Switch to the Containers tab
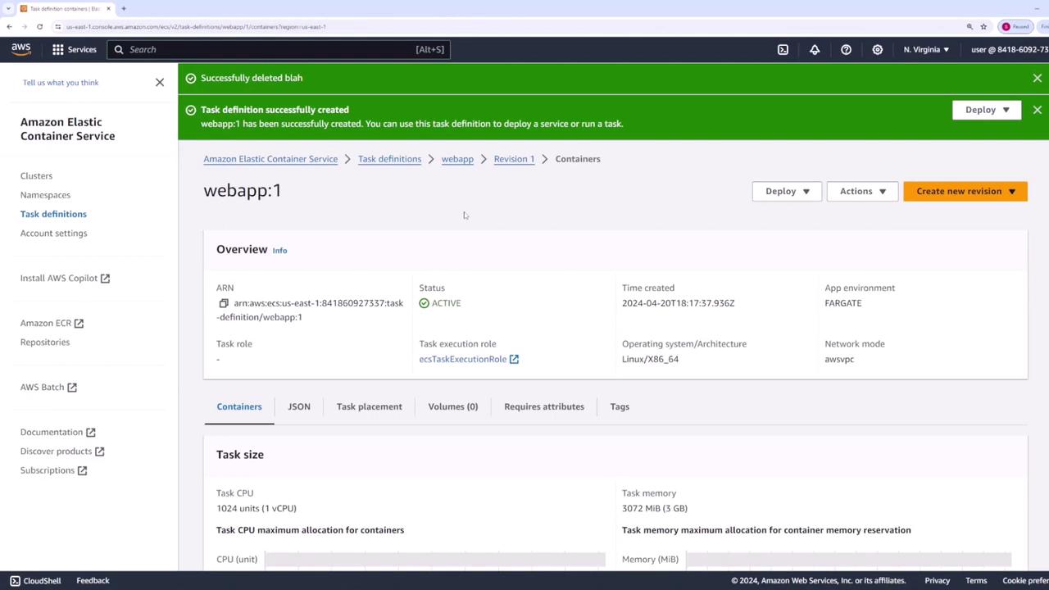Image resolution: width=1049 pixels, height=590 pixels. (239, 406)
